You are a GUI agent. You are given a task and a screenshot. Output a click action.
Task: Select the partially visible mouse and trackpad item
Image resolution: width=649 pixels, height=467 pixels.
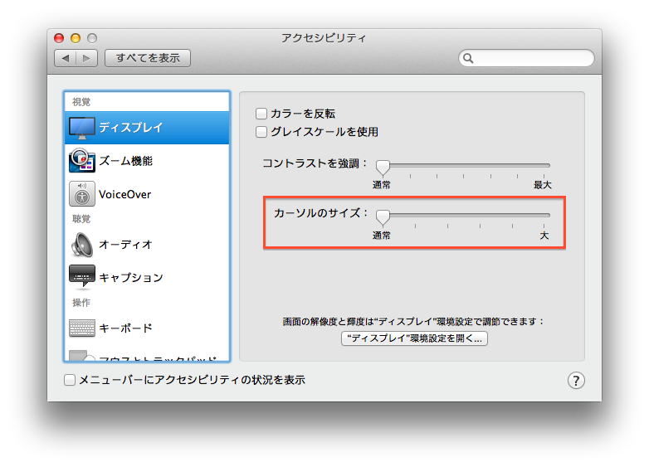tap(147, 357)
